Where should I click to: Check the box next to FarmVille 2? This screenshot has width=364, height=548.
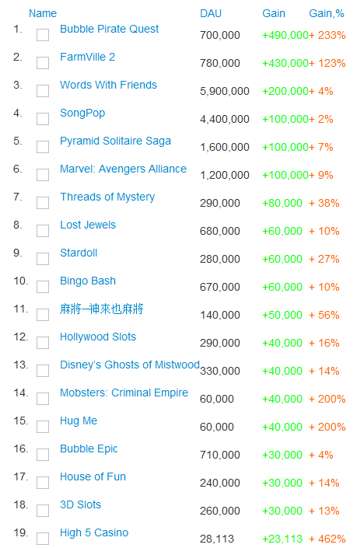[x=43, y=63]
